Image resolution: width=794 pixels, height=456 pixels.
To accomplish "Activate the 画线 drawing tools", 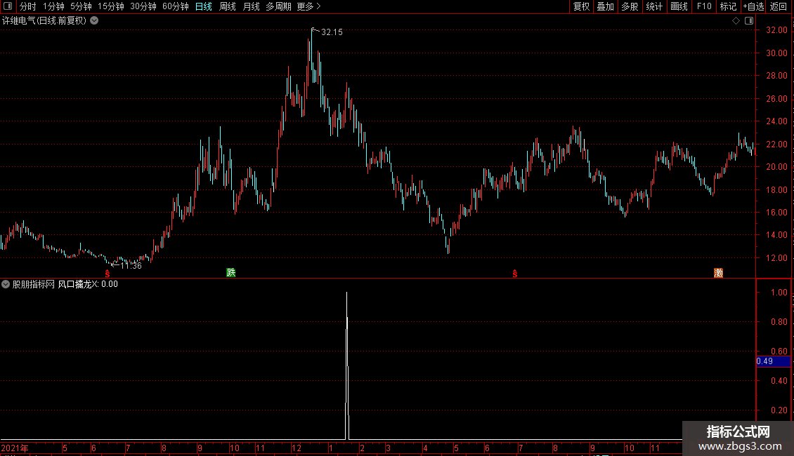I will pyautogui.click(x=679, y=6).
